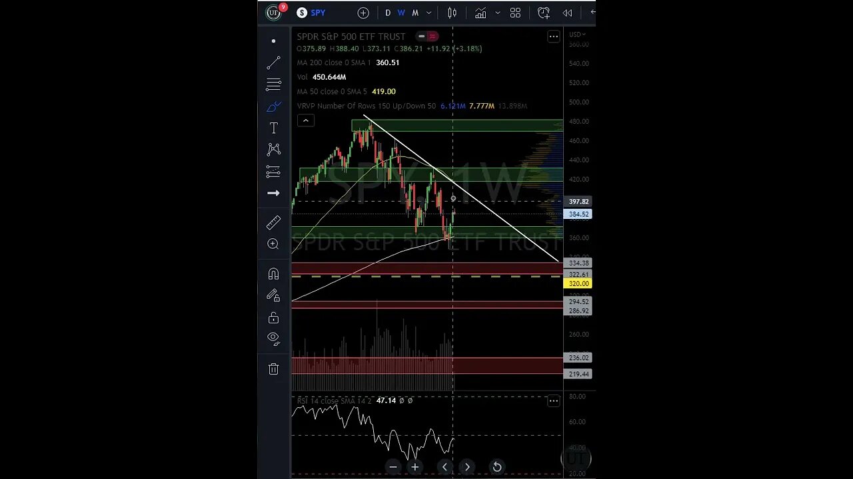Image resolution: width=853 pixels, height=479 pixels.
Task: Click the 334.38 price axis label
Action: [578, 263]
